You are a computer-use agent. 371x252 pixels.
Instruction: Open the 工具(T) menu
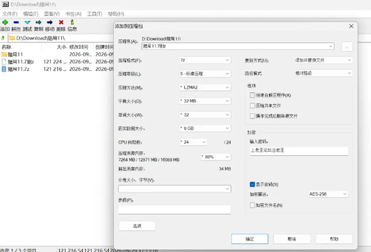click(x=95, y=14)
